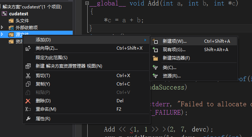This screenshot has height=137, width=252.
Task: Click the scissors icon for 剪切
Action: (28, 76)
